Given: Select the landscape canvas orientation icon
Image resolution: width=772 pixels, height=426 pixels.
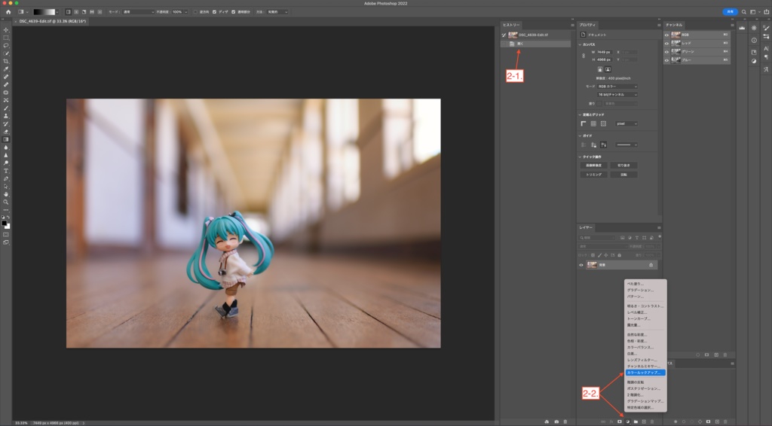Looking at the screenshot, I should tap(608, 69).
